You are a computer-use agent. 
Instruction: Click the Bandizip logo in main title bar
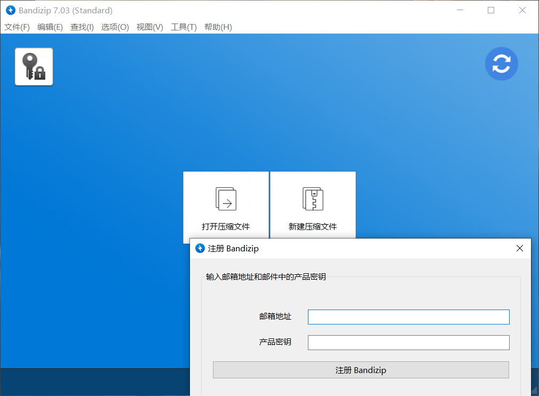11,10
